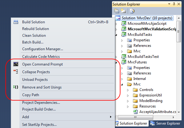Click the AcceptAjaxAttribute.cs file icon
This screenshot has height=128, width=184.
(x=135, y=112)
